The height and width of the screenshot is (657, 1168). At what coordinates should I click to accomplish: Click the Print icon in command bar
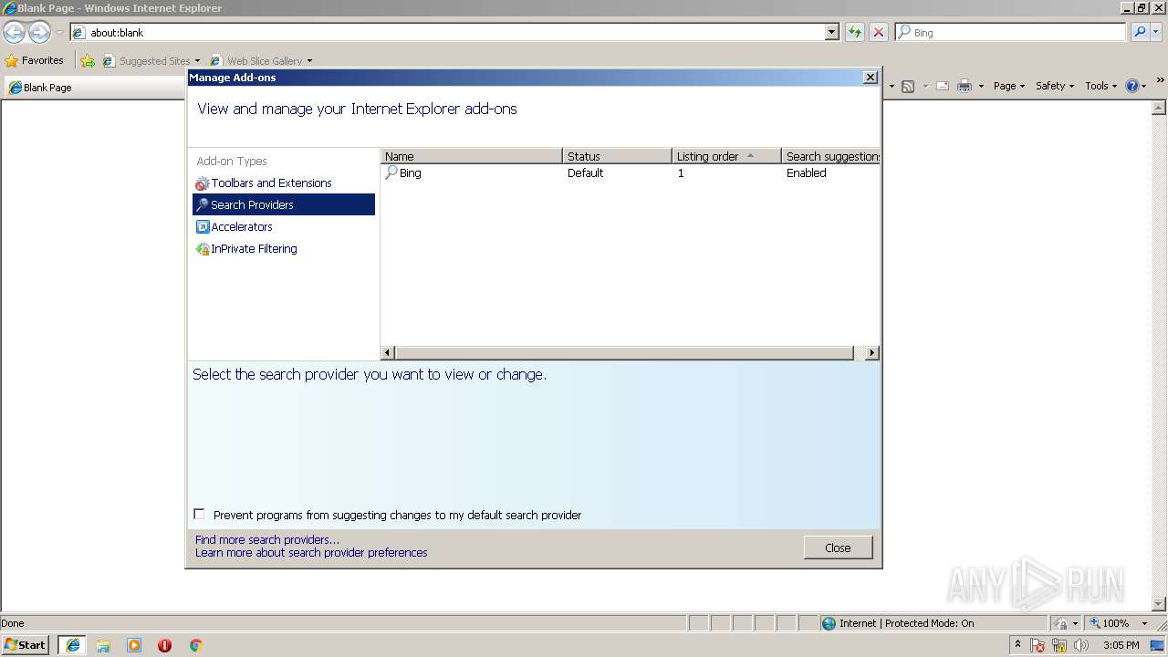coord(964,86)
